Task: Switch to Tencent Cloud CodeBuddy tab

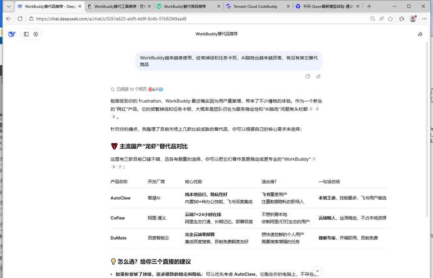Action: click(x=258, y=6)
